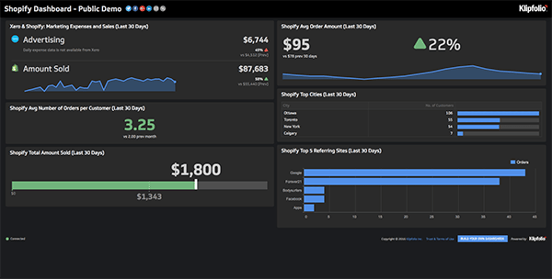Screen dimensions: 552x279
Task: Share dashboard via the Twitter icon
Action: click(128, 9)
